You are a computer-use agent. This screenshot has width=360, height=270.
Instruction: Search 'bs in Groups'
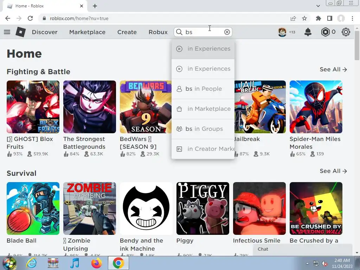pos(203,129)
